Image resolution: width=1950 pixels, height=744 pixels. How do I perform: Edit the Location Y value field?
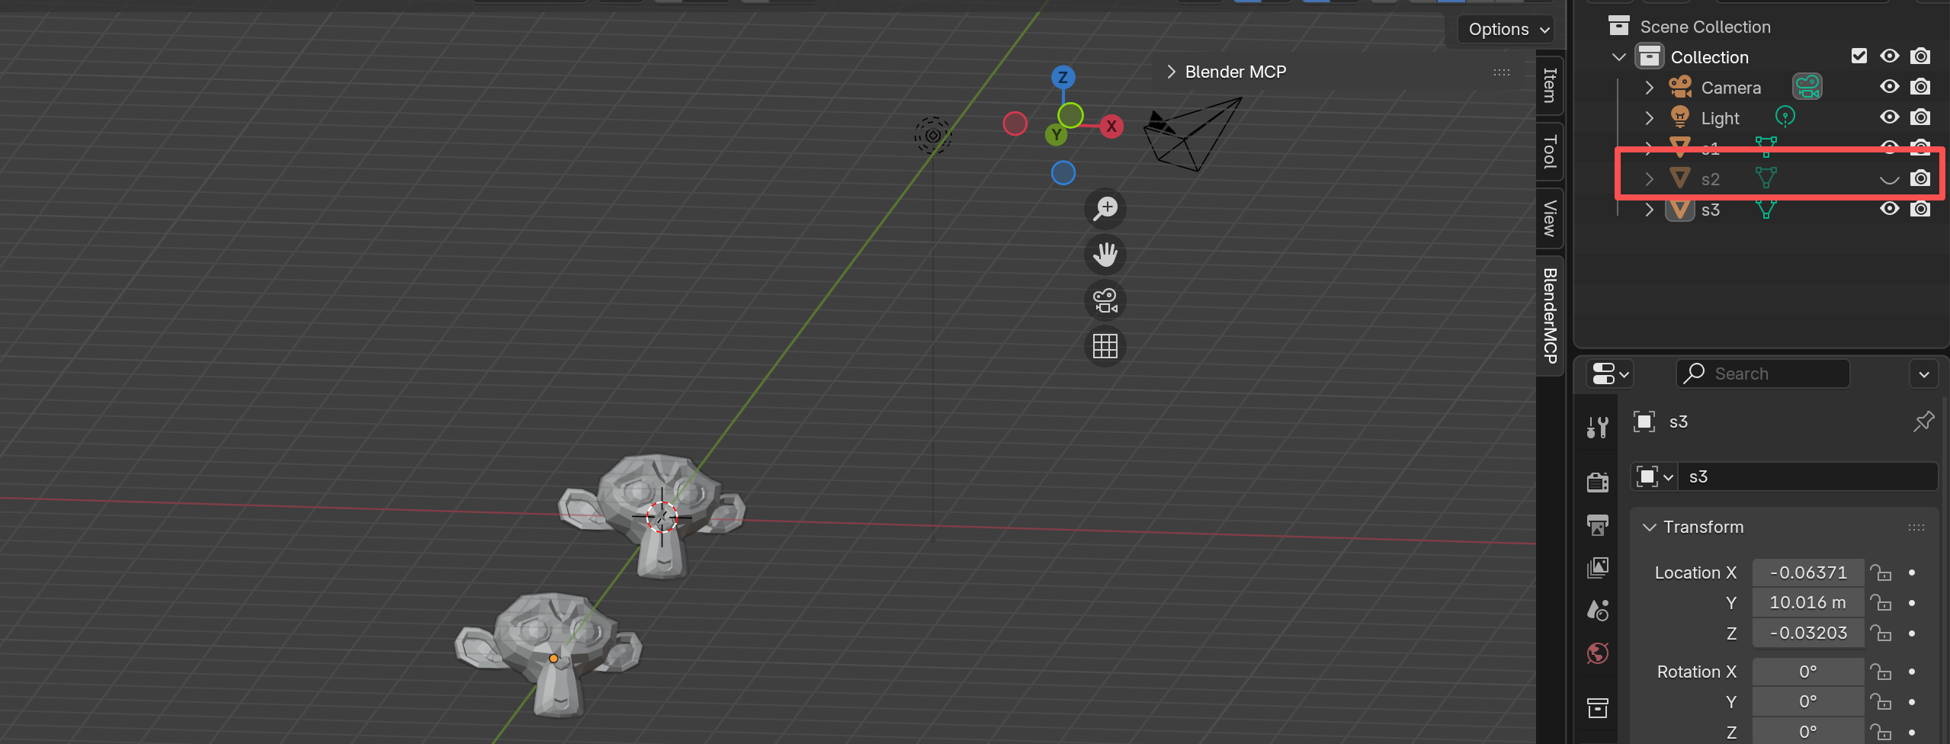[x=1807, y=602]
